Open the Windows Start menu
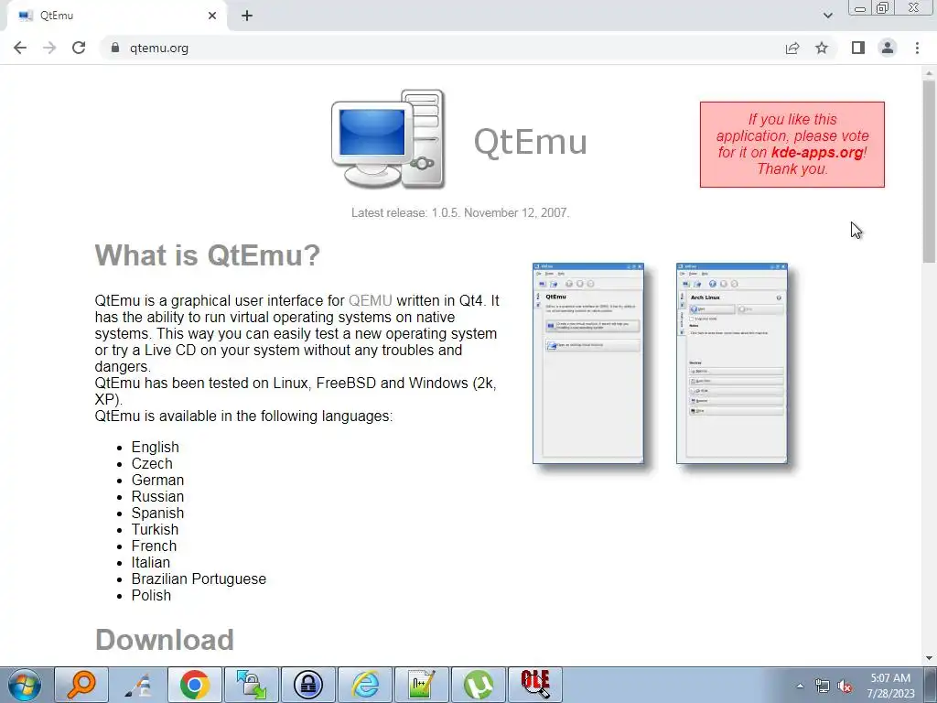This screenshot has width=937, height=703. click(x=24, y=685)
